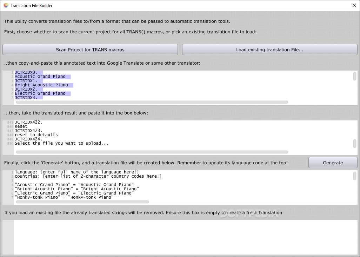Click vertical scrollbar of translated result box
This screenshot has height=257, width=360.
[355, 144]
